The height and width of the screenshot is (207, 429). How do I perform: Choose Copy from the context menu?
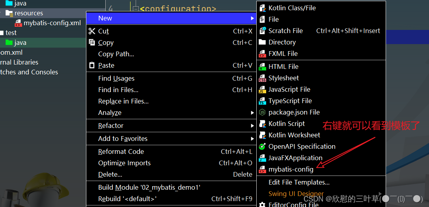pyautogui.click(x=171, y=43)
